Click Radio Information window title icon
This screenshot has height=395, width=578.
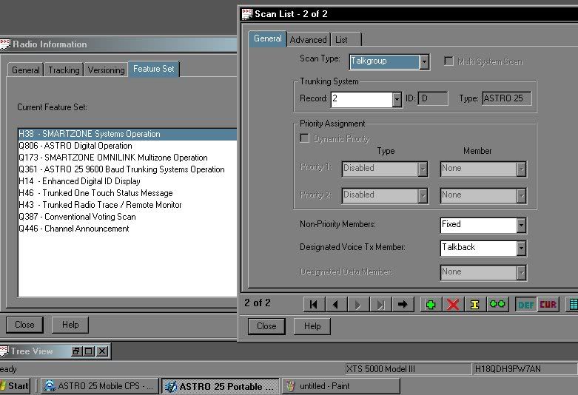[x=4, y=44]
